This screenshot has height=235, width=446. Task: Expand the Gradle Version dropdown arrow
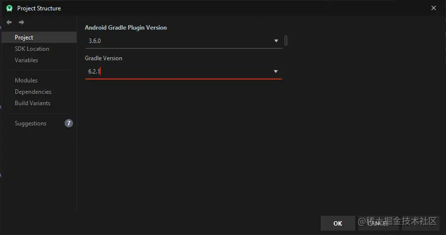point(276,72)
